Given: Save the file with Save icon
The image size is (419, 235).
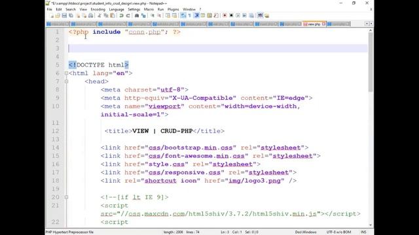Looking at the screenshot, I should coord(64,16).
